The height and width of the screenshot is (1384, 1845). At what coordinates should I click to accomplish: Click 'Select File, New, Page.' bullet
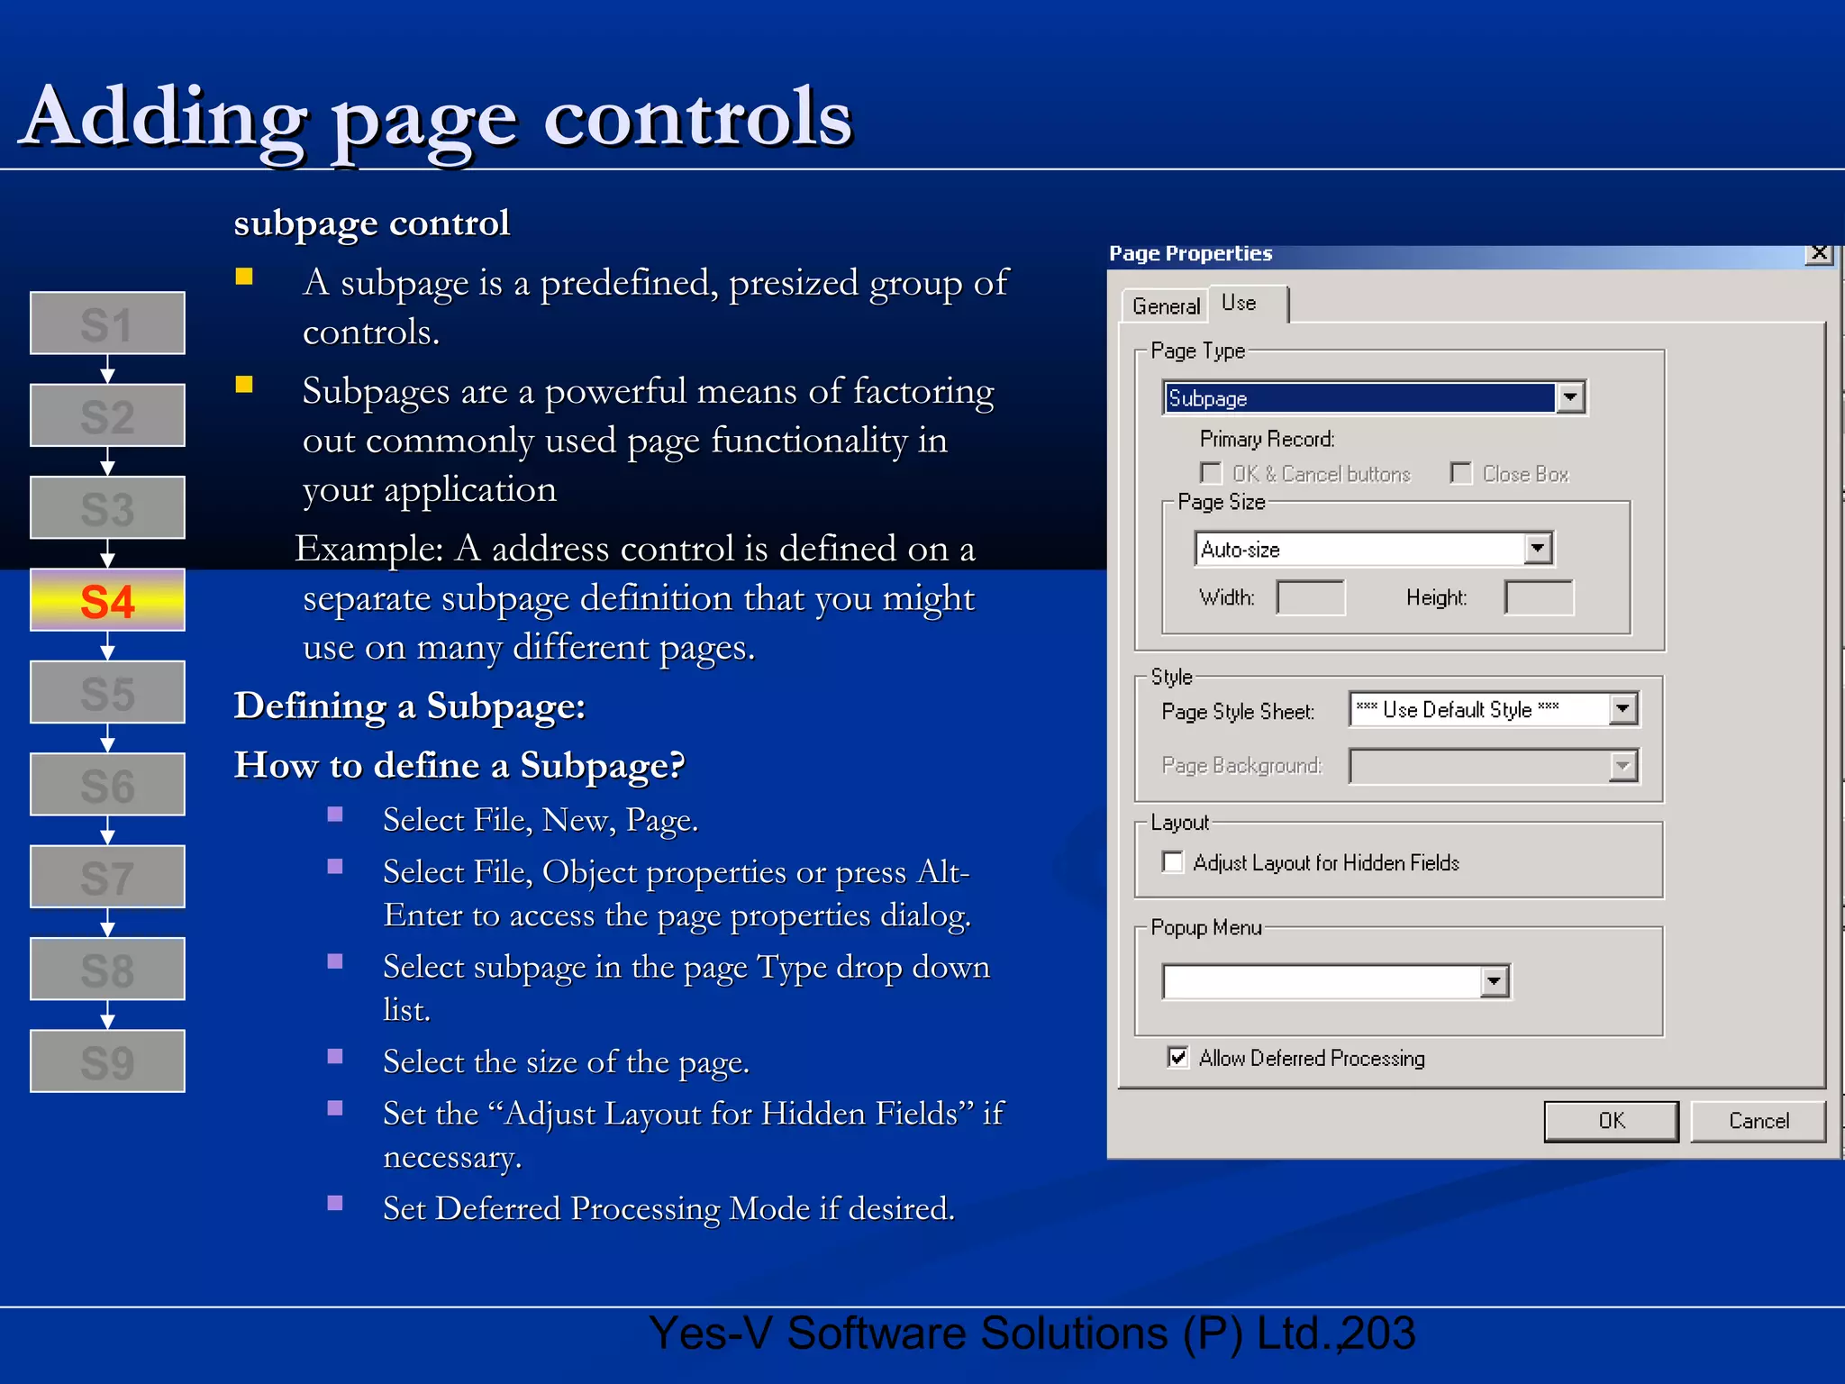pyautogui.click(x=541, y=821)
